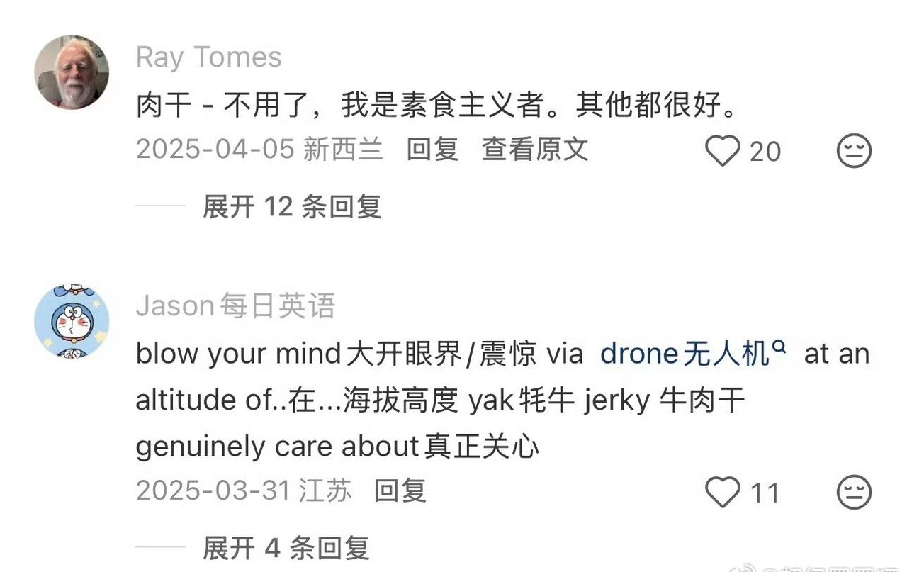Click the username Ray Tomes

[x=209, y=57]
